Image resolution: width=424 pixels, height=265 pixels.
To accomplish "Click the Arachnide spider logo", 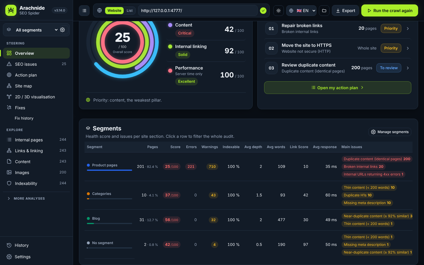I will click(11, 10).
